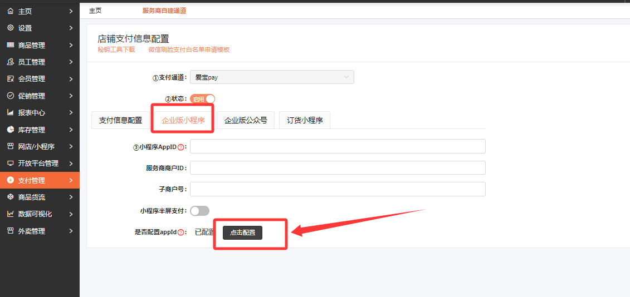The height and width of the screenshot is (297, 630).
Task: Switch to the 企业版公众号 tab
Action: (246, 120)
